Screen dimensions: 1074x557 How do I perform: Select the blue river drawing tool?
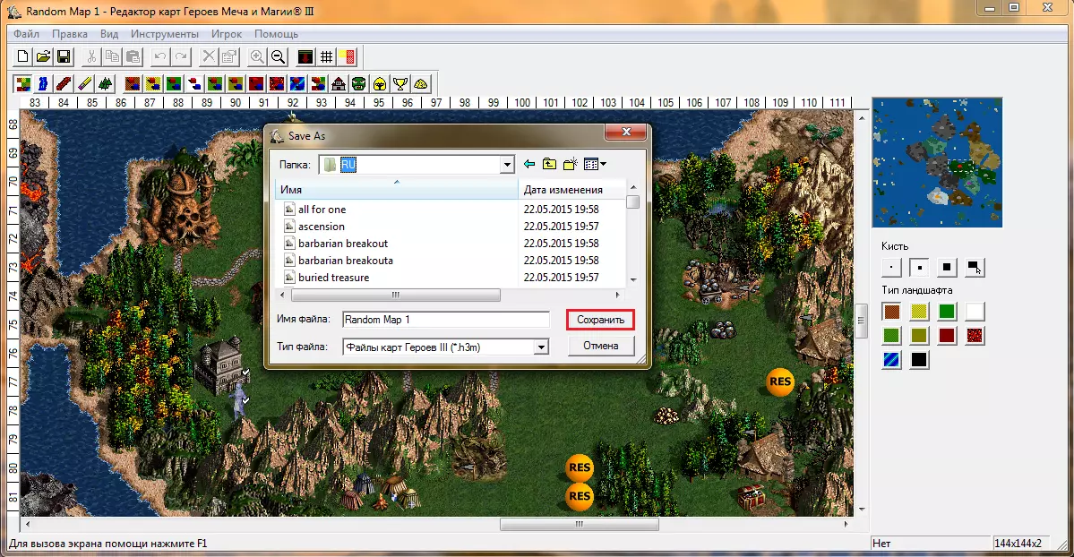[43, 84]
